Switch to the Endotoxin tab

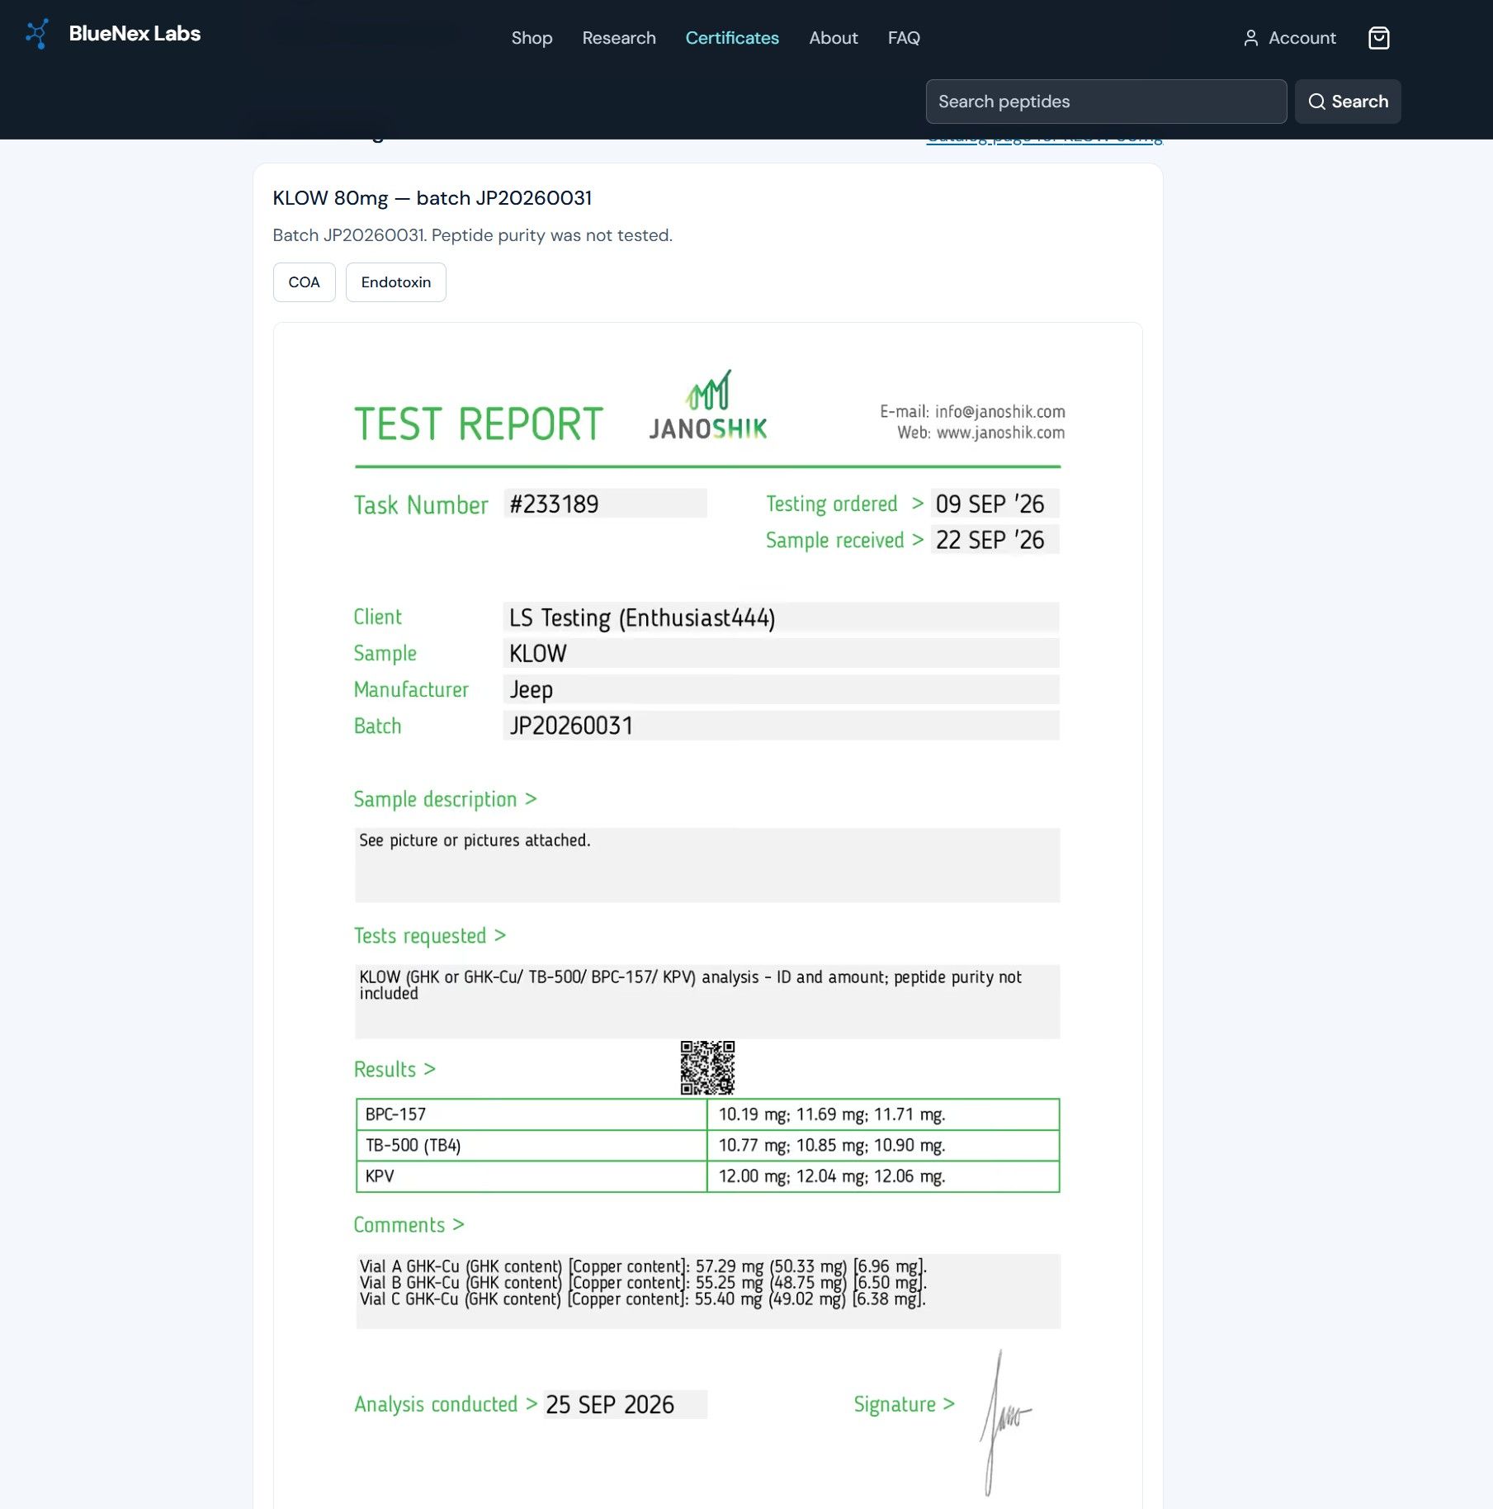[x=396, y=282]
